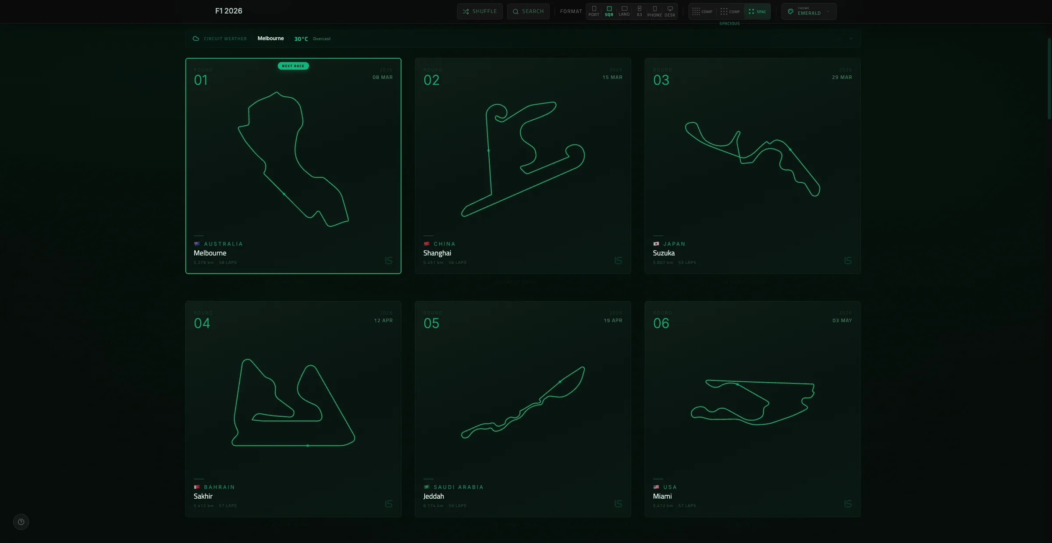Click the logo icon on Miami card
This screenshot has width=1052, height=543.
point(848,504)
